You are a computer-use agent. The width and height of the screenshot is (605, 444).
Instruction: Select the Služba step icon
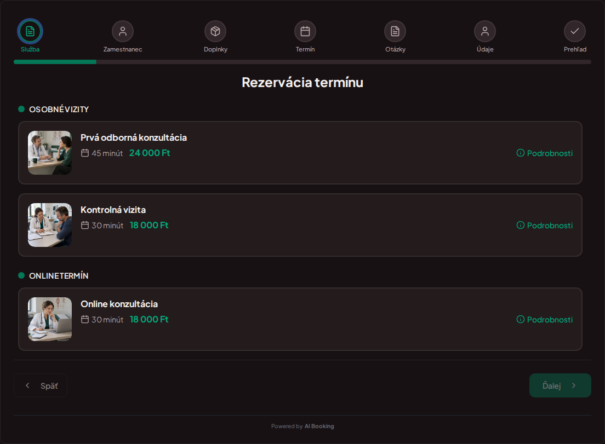tap(30, 31)
